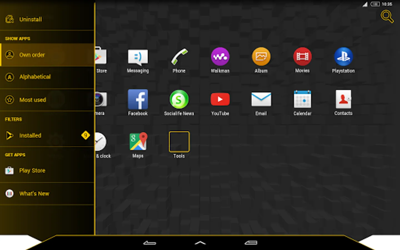Open Play Store from the drawer menu
400x250 pixels.
(47, 171)
